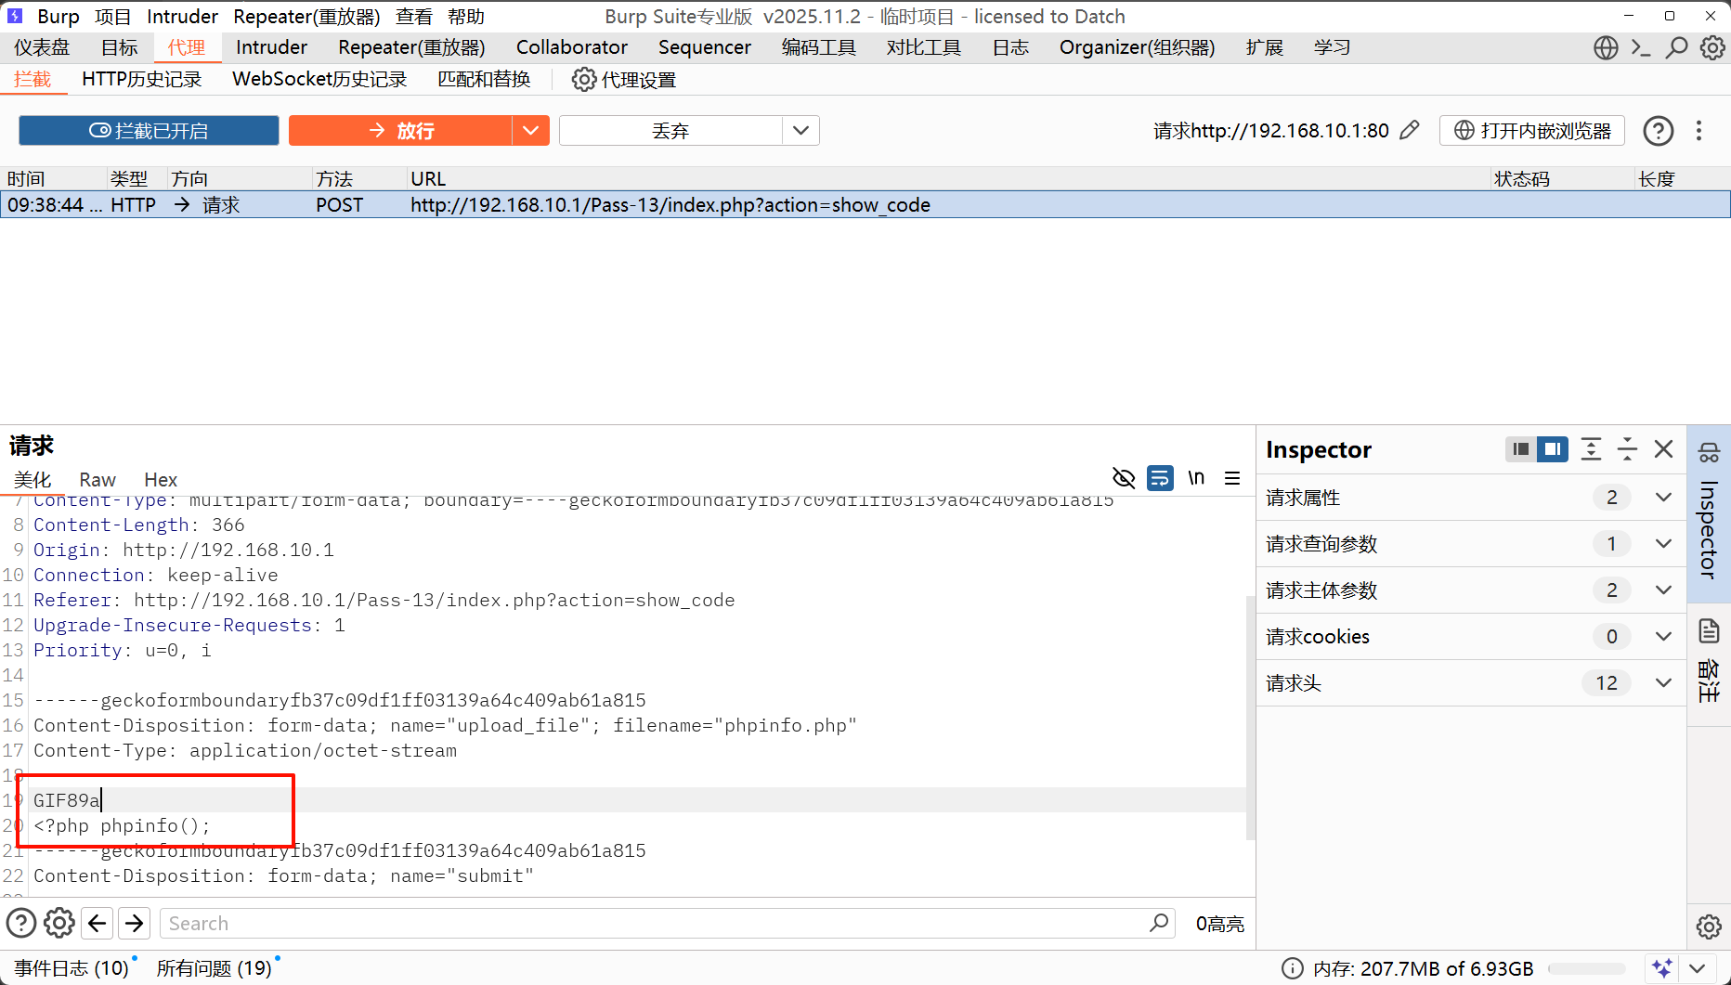
Task: Open the 备注 notes side panel
Action: tap(1709, 661)
